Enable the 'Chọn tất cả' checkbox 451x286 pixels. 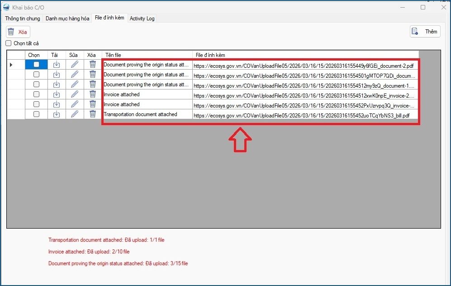point(9,43)
